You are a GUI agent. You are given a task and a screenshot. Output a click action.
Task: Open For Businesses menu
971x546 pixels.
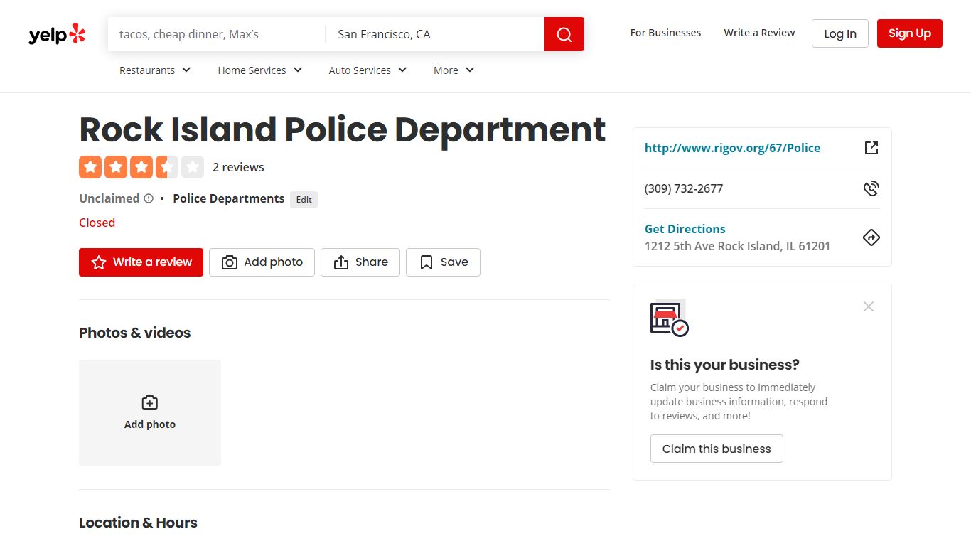(x=665, y=33)
